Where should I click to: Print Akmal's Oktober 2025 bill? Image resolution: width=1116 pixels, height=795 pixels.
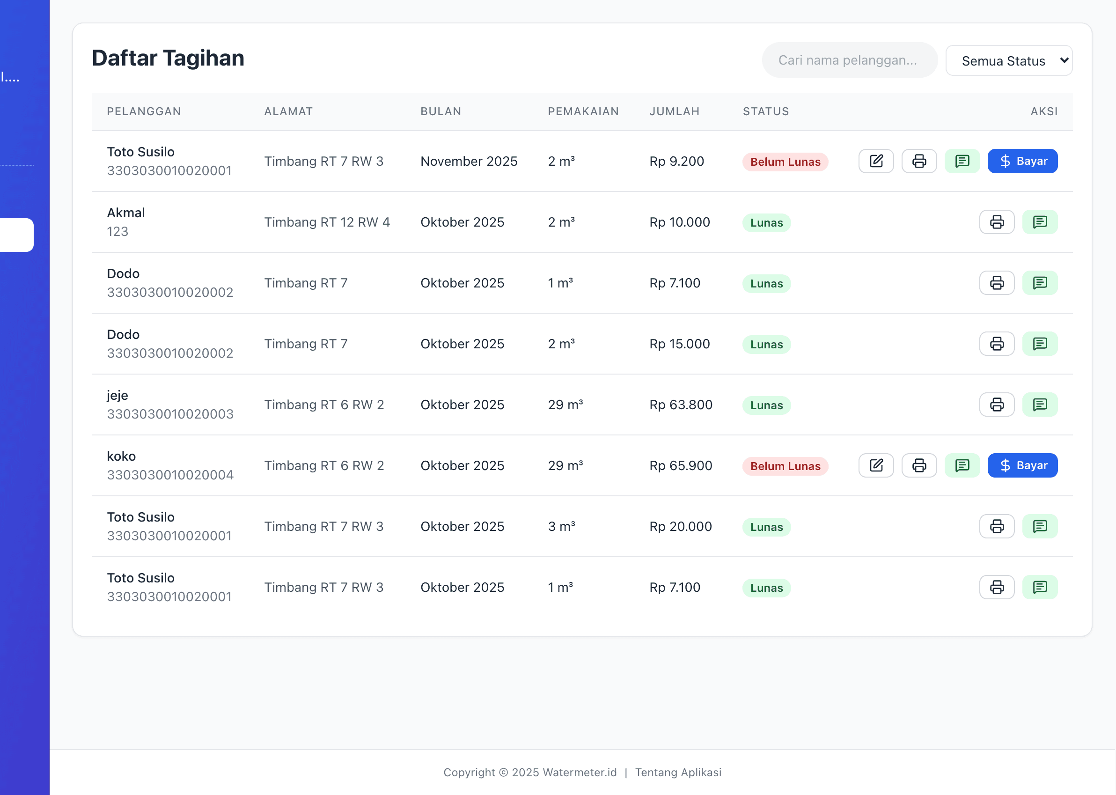click(x=997, y=222)
